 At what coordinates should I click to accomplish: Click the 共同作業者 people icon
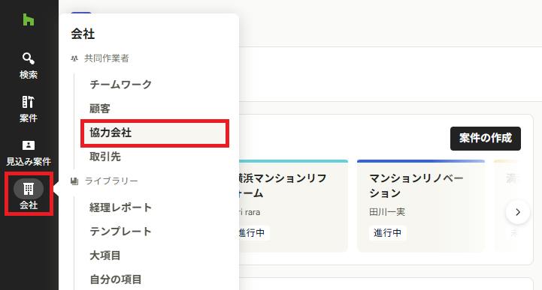[74, 58]
